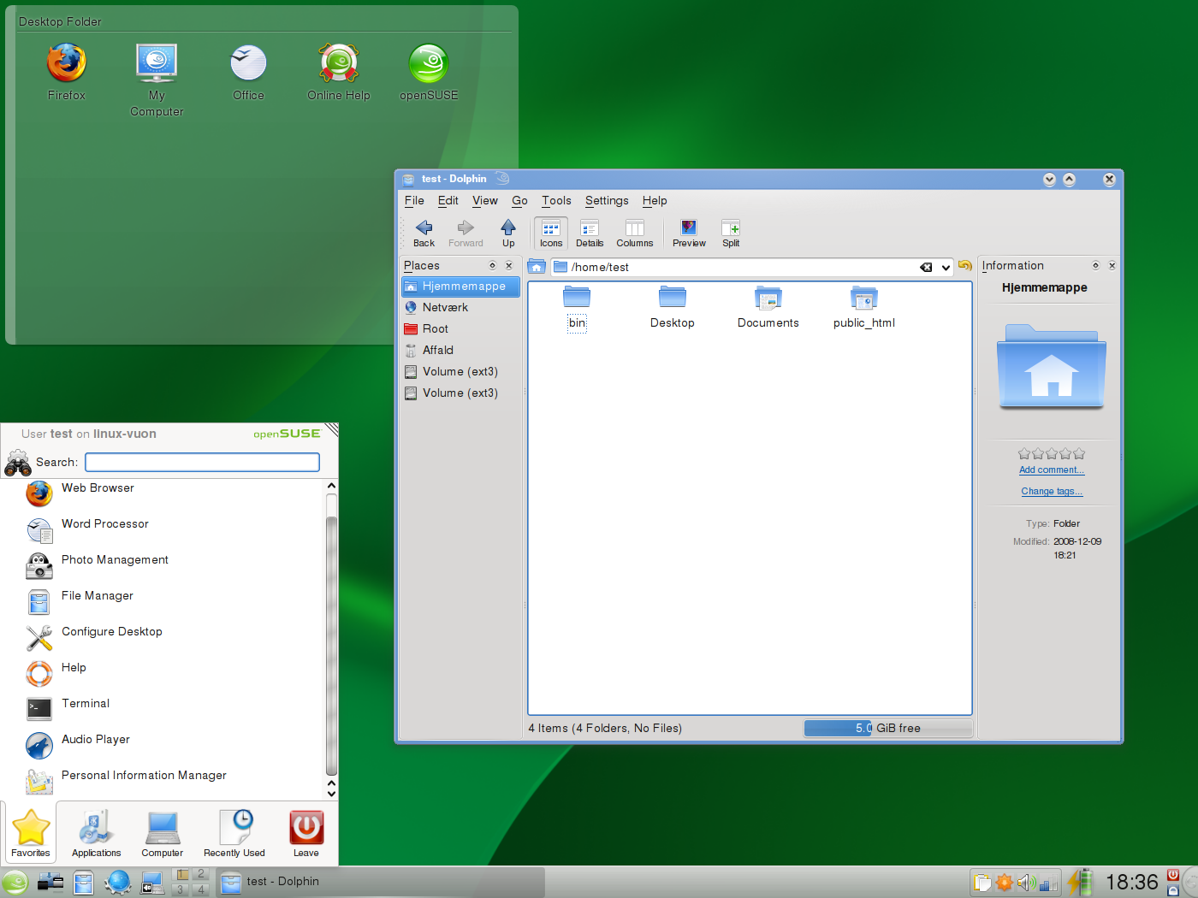Switch to Applications tab in launcher
This screenshot has width=1198, height=898.
(x=96, y=833)
